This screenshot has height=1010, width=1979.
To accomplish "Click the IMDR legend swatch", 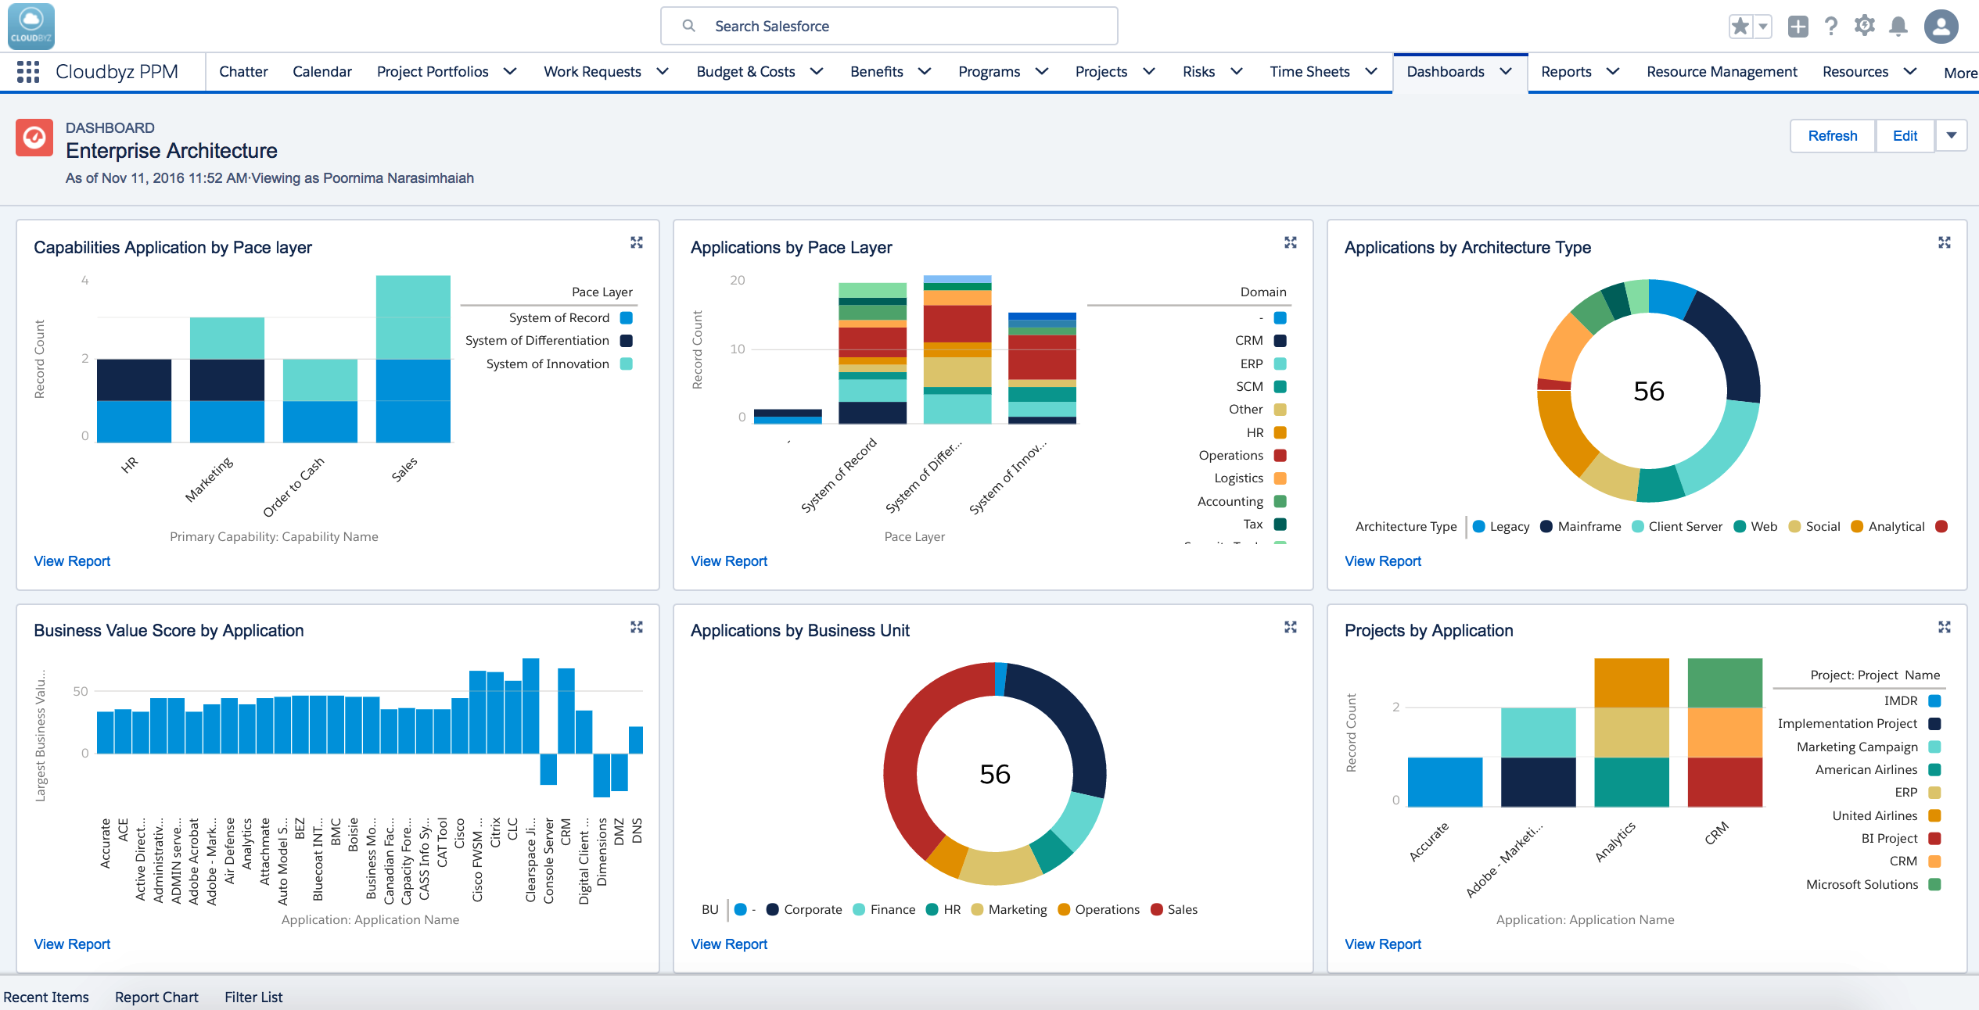I will click(x=1935, y=701).
